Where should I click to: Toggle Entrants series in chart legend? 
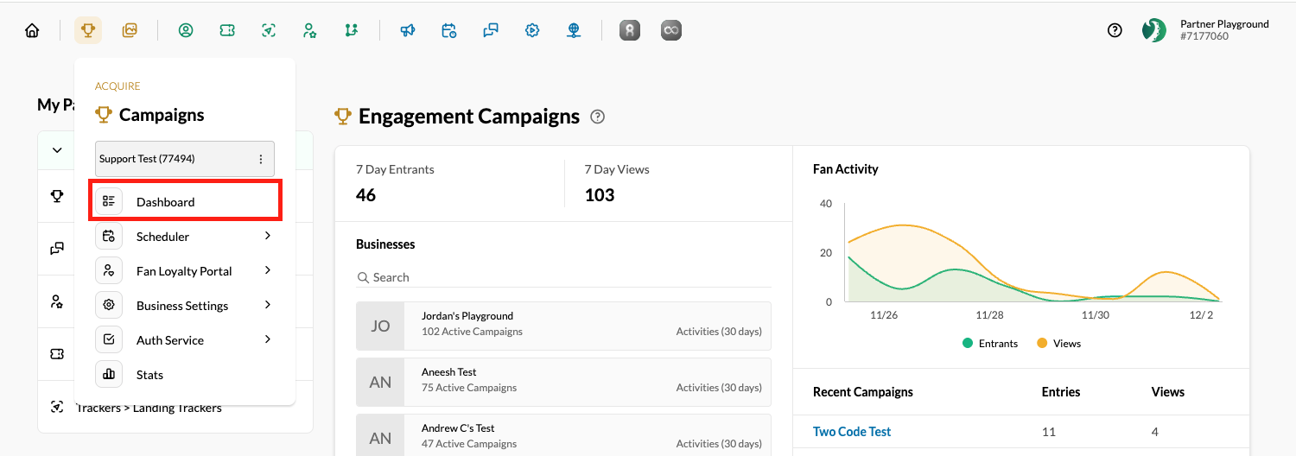click(x=990, y=344)
